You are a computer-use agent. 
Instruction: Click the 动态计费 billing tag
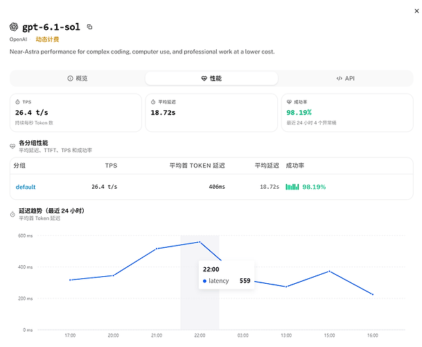tap(47, 40)
